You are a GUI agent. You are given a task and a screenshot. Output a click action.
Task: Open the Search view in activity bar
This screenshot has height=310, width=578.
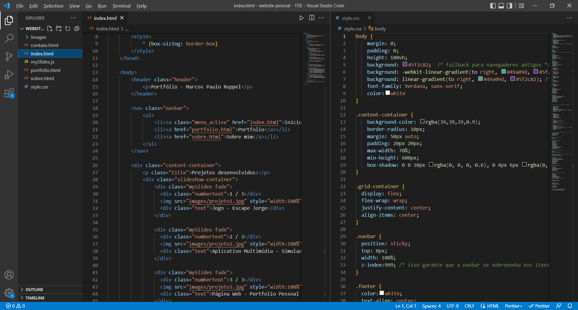9,38
